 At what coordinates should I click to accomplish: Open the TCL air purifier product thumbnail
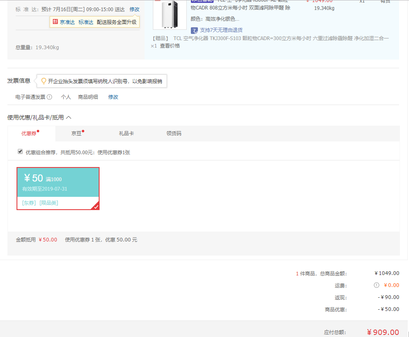pos(170,14)
